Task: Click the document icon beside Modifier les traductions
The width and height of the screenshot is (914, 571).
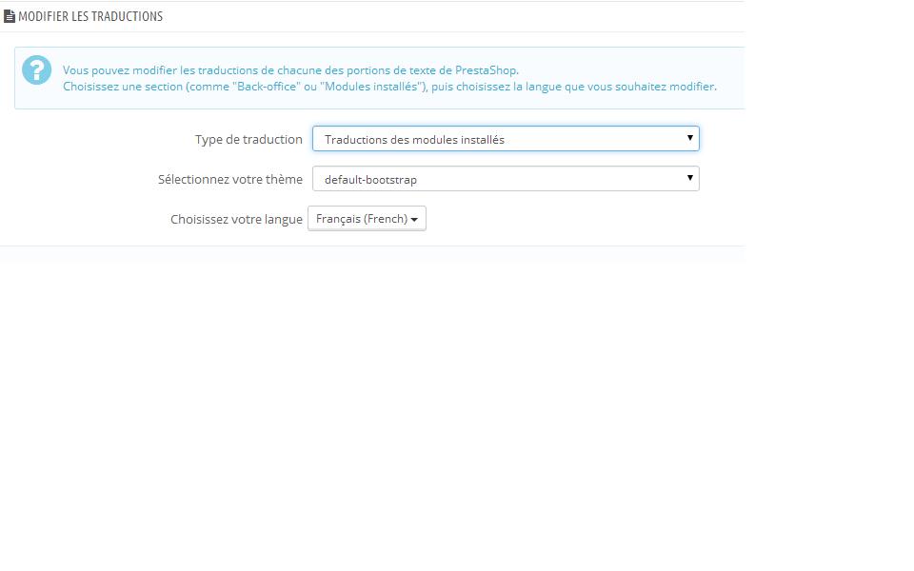Action: pos(10,16)
